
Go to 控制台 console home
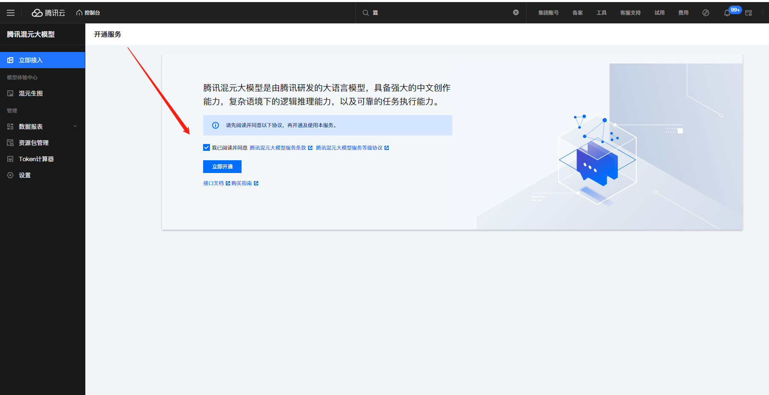88,13
